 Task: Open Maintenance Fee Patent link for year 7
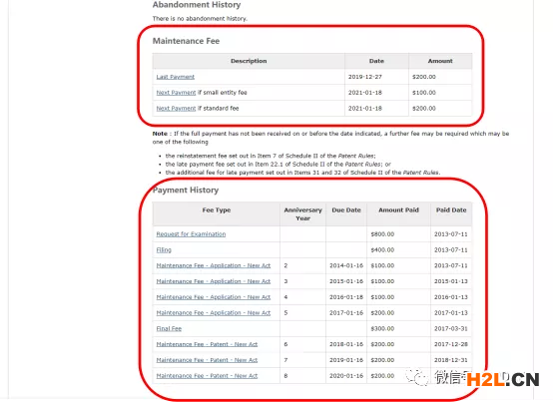click(207, 360)
